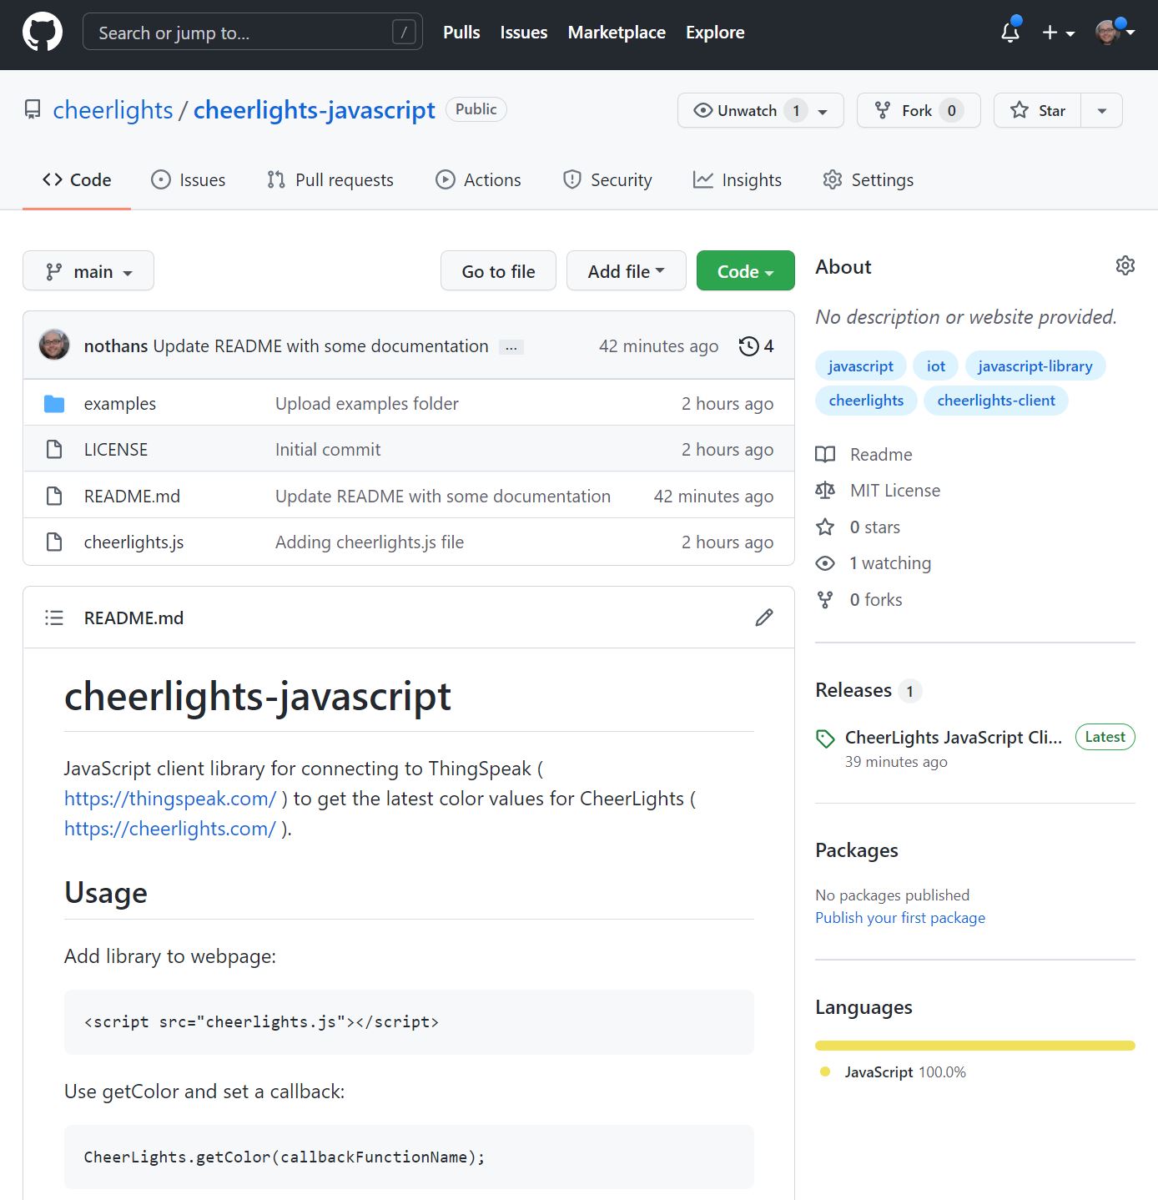Screen dimensions: 1158x1200
Task: Click the scale icon beside MIT License
Action: click(x=825, y=491)
